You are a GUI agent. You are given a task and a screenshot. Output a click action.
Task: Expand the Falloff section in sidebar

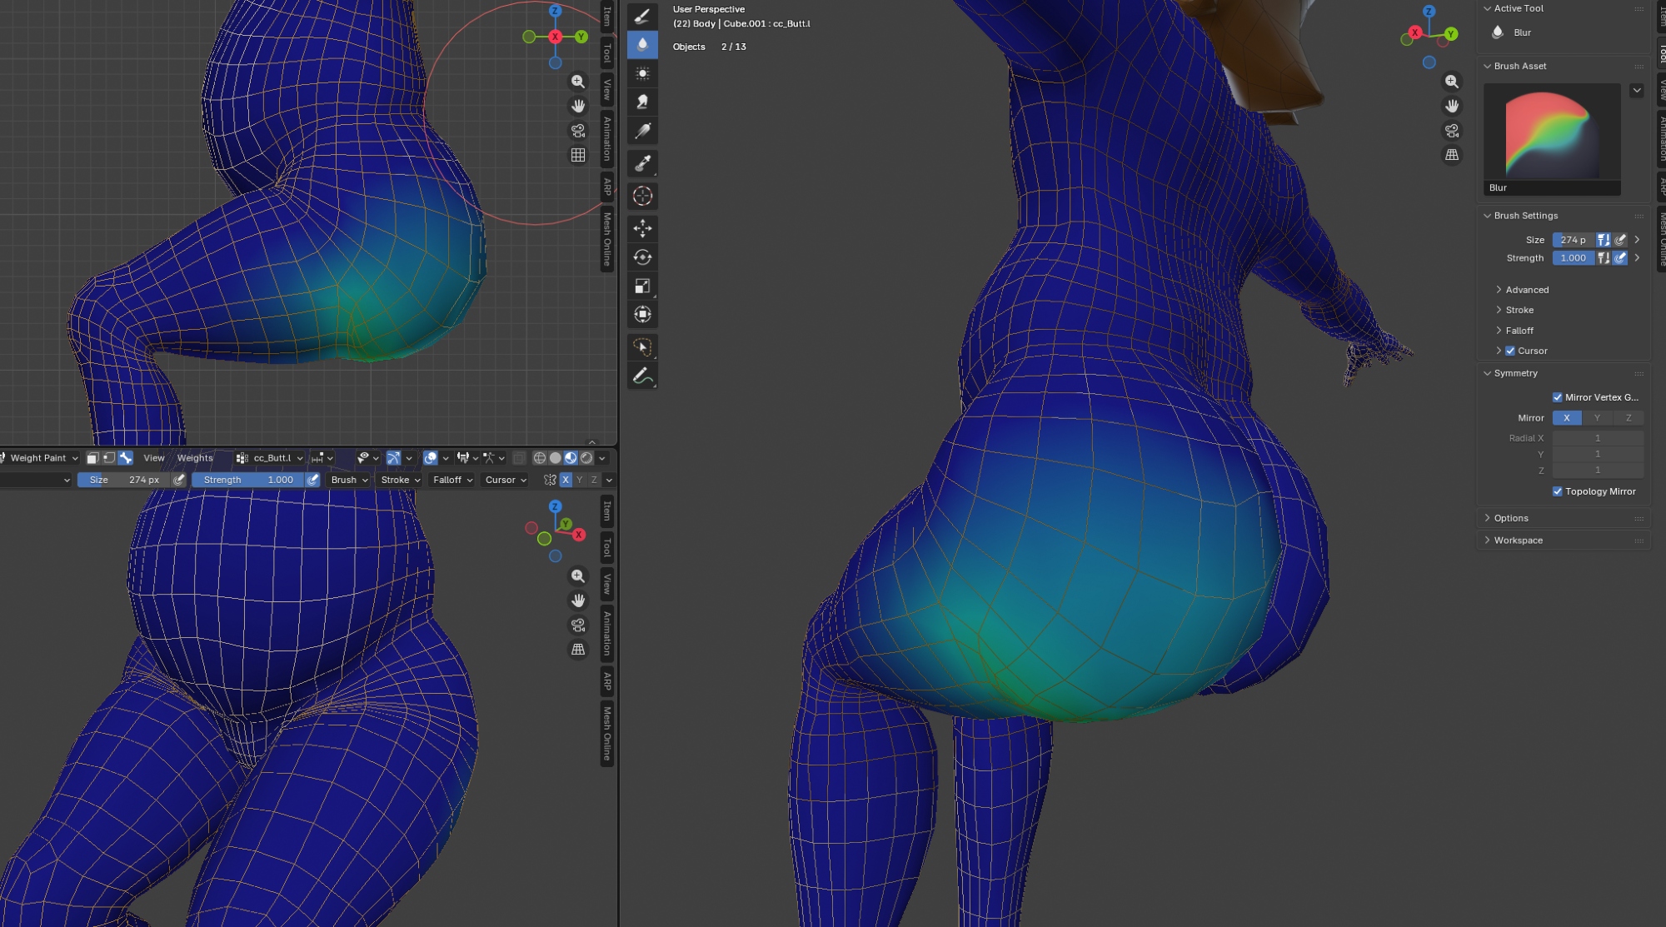[x=1519, y=331]
